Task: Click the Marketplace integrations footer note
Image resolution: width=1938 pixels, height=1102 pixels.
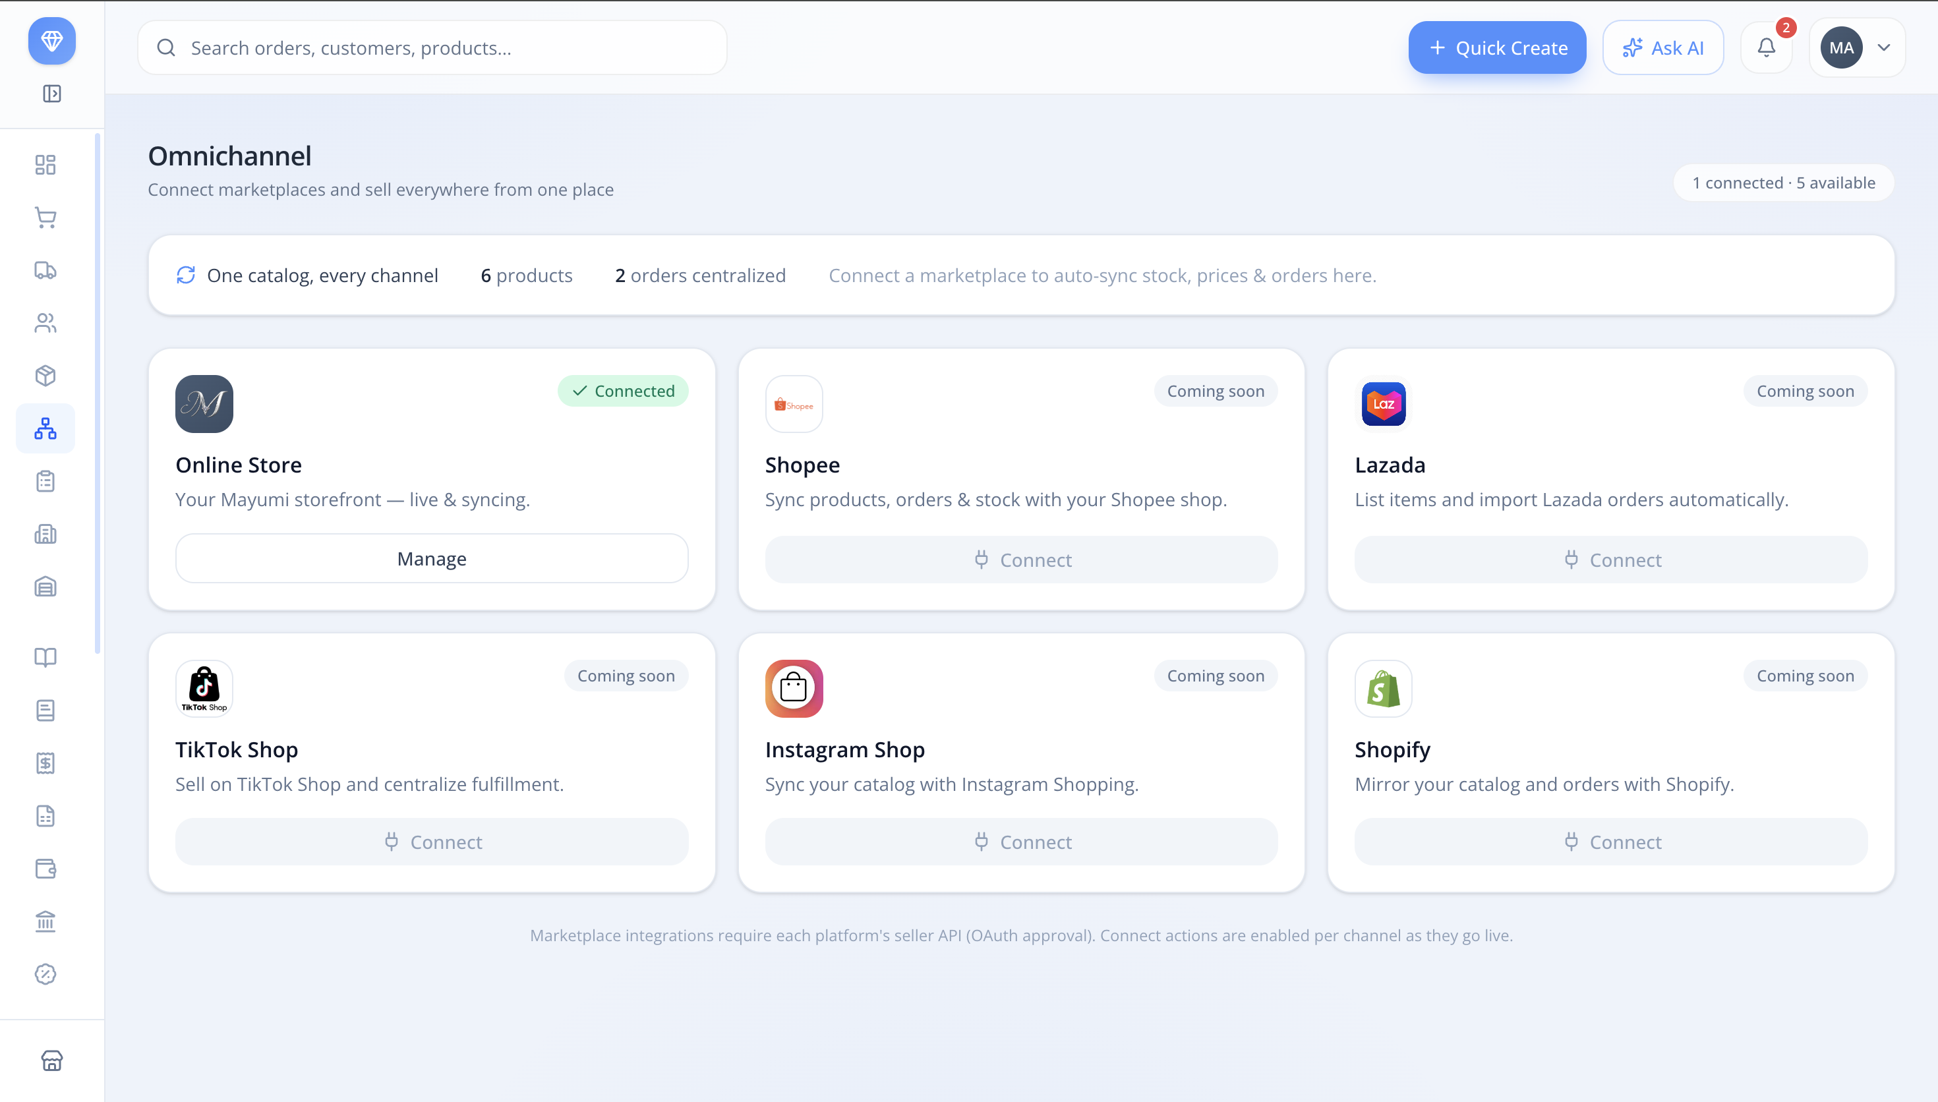Action: click(x=1021, y=935)
